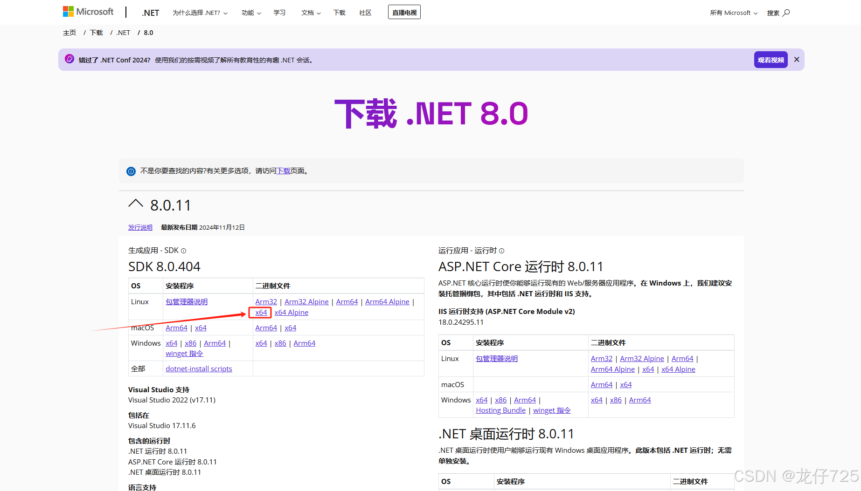Open SDK Linux 包管理器说明 link
This screenshot has width=861, height=491.
(x=187, y=302)
